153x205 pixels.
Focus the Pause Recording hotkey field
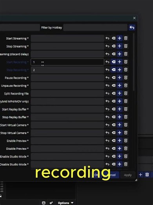click(x=67, y=78)
